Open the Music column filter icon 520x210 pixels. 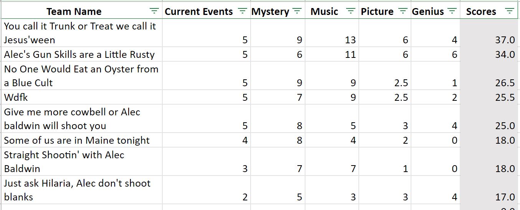point(351,11)
